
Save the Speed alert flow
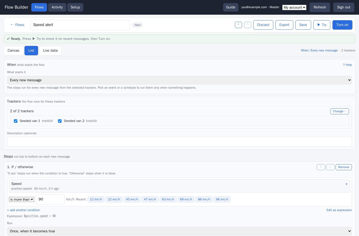[x=303, y=25]
